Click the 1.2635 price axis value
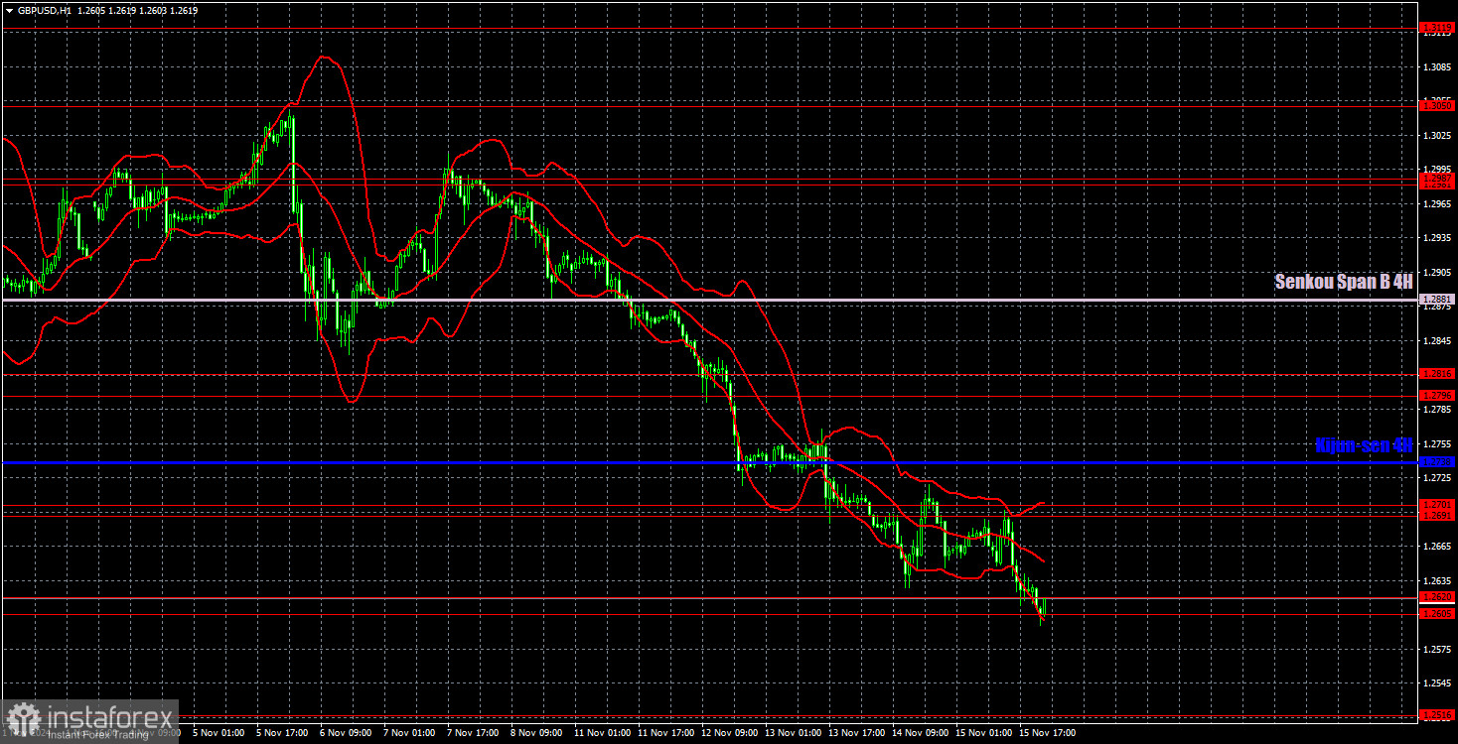The width and height of the screenshot is (1458, 744). click(1437, 580)
